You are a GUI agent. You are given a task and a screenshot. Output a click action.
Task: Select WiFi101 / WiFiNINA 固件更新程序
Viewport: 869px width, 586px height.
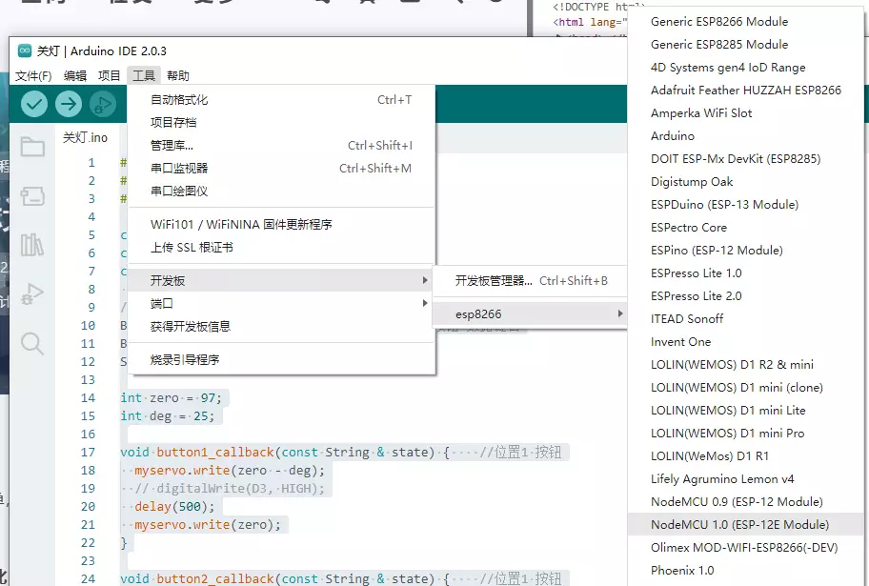coord(281,225)
